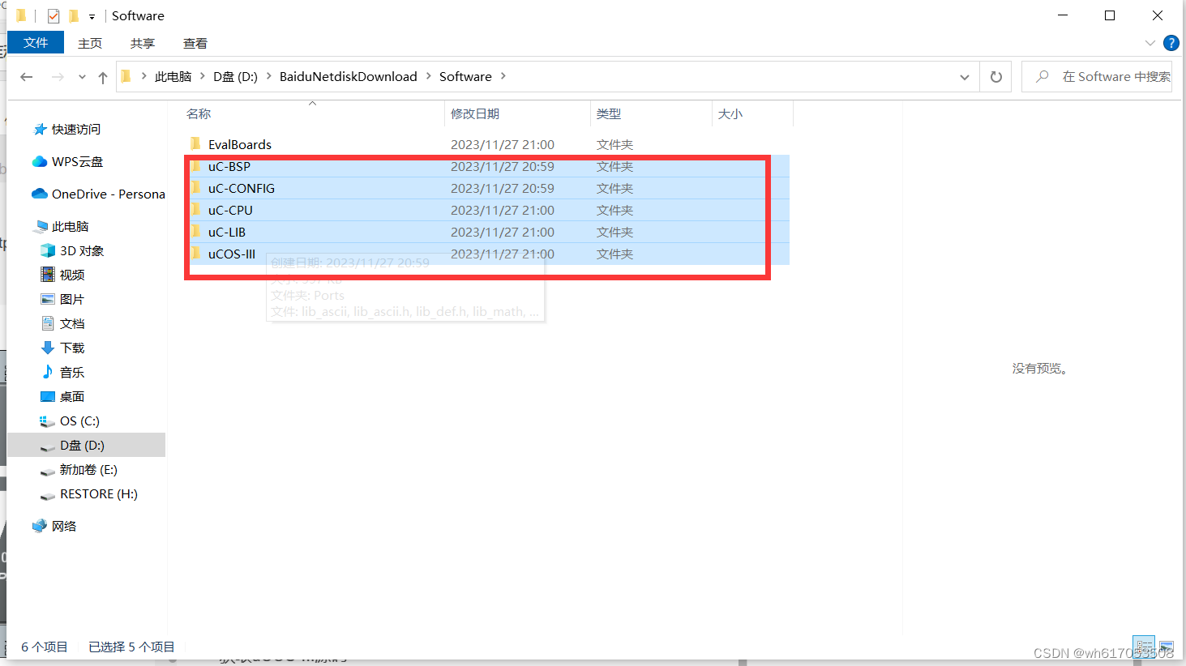Click the search magnifier icon
The image size is (1186, 666).
[1043, 76]
